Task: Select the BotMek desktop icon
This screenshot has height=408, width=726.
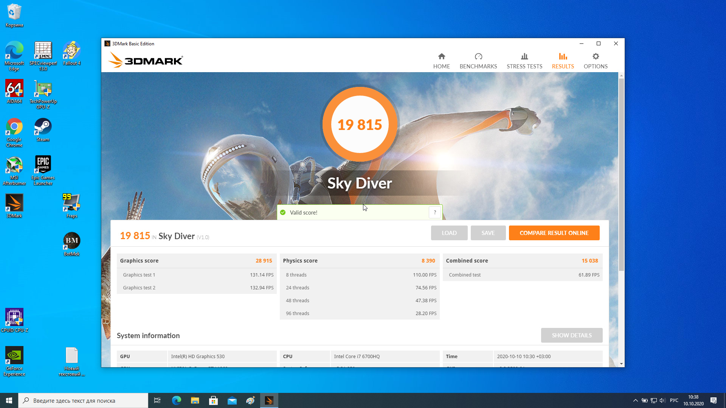Action: (71, 244)
